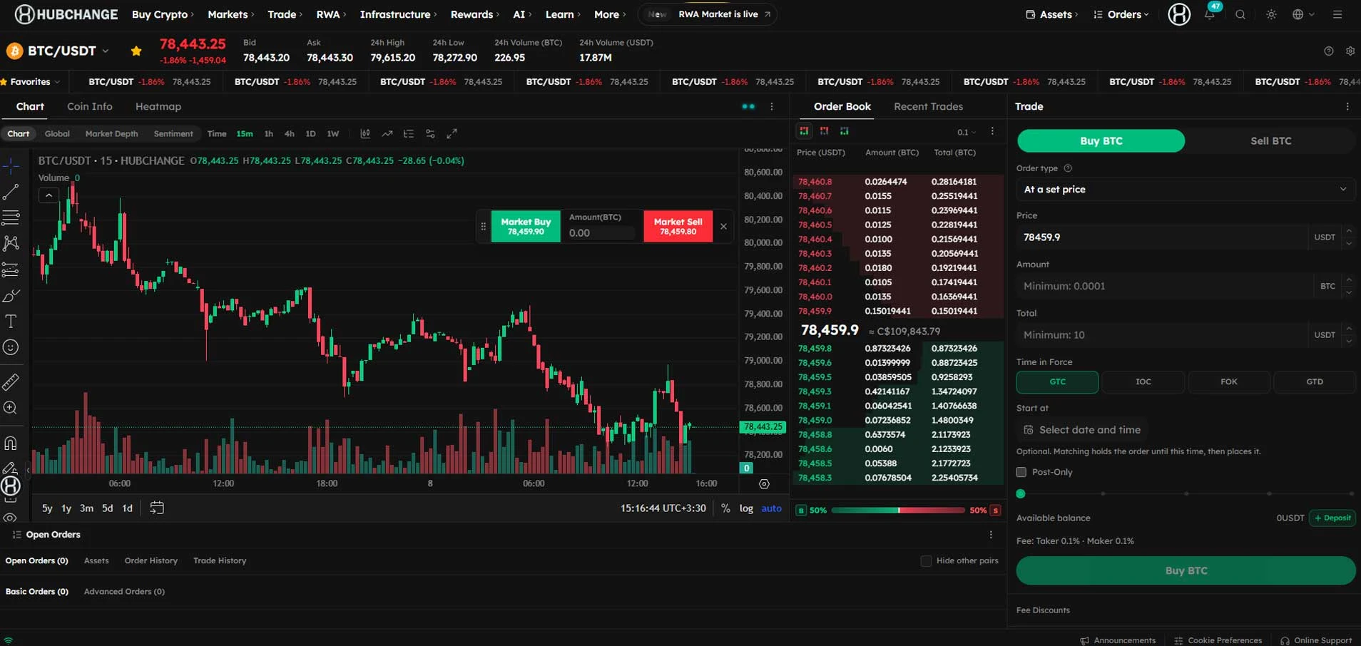1361x646 pixels.
Task: Select FOK time in force
Action: [x=1228, y=382]
